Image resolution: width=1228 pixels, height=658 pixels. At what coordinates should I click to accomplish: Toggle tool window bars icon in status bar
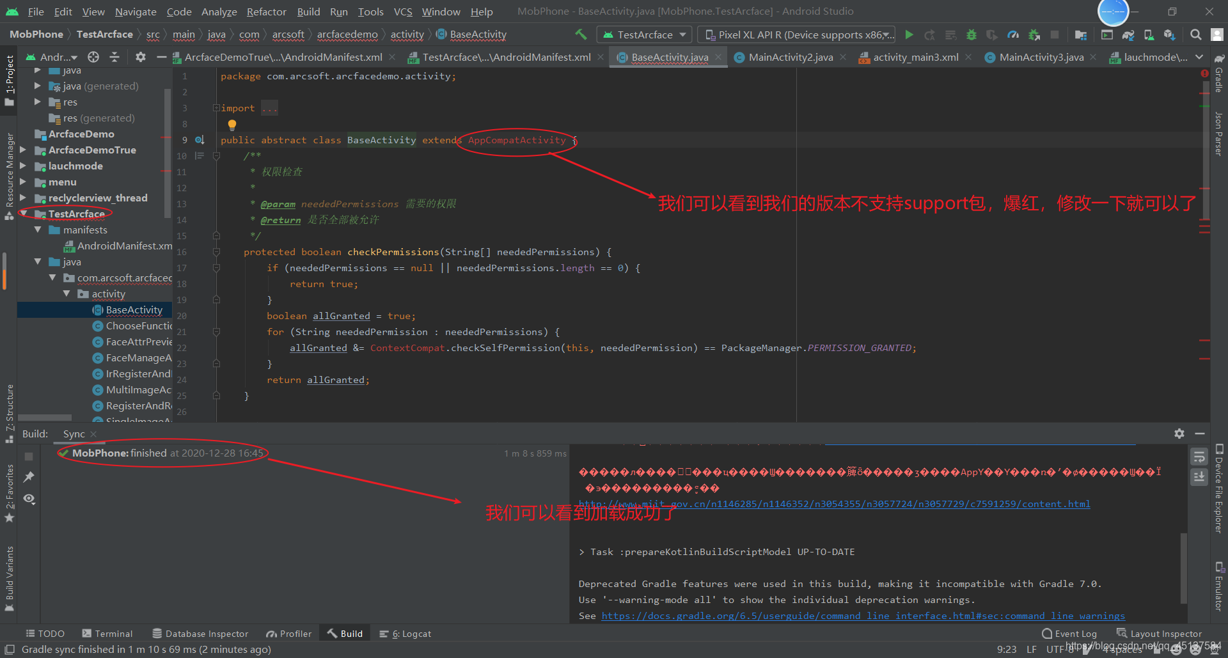click(10, 649)
